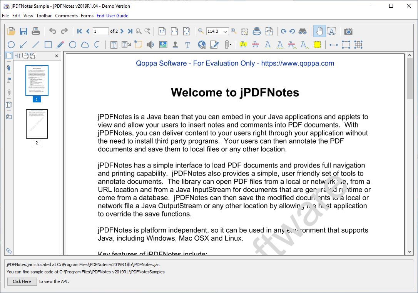
Task: Open search with binoculars icon
Action: click(302, 31)
